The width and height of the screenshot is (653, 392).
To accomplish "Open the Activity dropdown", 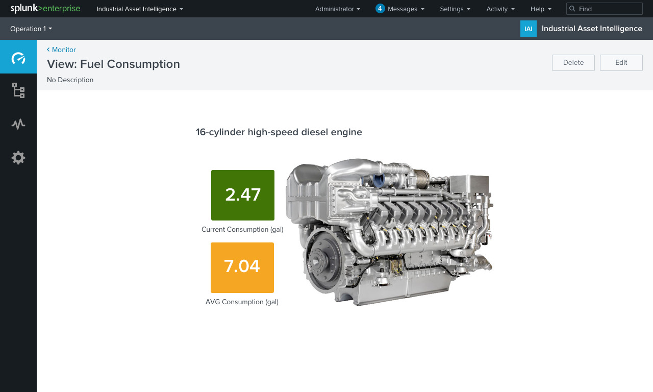I will click(x=500, y=9).
